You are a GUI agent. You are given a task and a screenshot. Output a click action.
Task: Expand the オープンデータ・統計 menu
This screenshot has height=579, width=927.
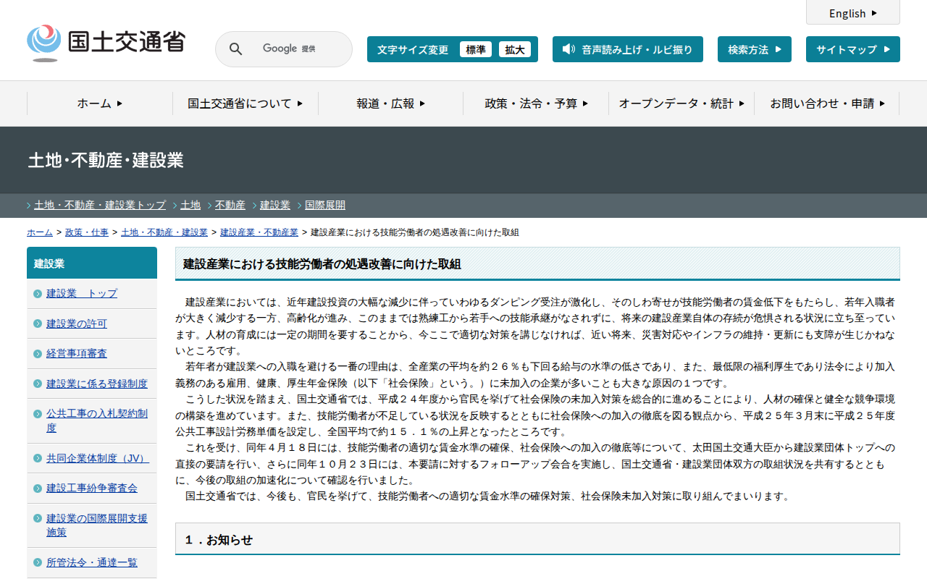681,103
